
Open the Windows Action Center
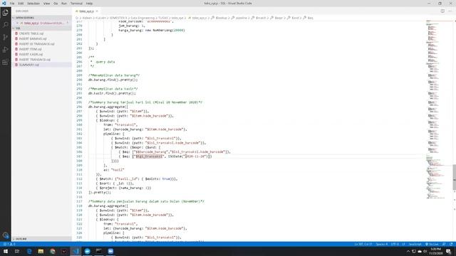click(448, 251)
